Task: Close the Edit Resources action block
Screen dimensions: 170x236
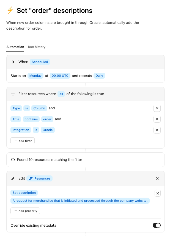Action: point(157,178)
